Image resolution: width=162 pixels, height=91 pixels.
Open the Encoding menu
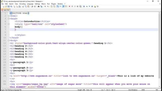point(23,4)
